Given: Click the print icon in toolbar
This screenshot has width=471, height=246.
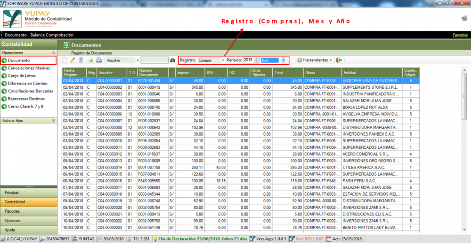Looking at the screenshot, I should pyautogui.click(x=98, y=60).
